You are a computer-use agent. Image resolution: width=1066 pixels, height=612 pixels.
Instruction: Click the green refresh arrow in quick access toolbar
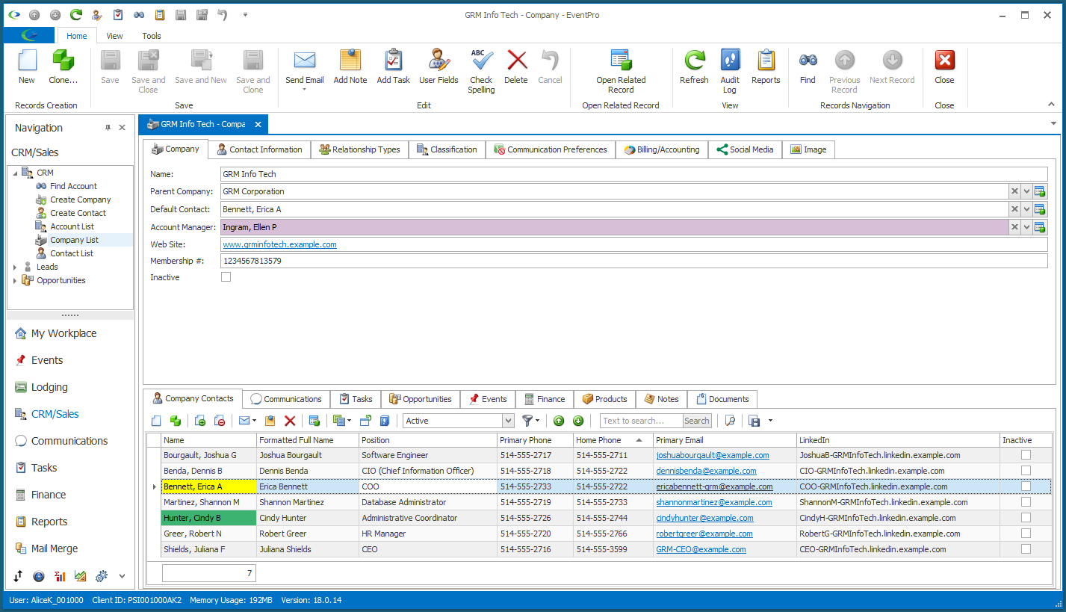point(76,15)
